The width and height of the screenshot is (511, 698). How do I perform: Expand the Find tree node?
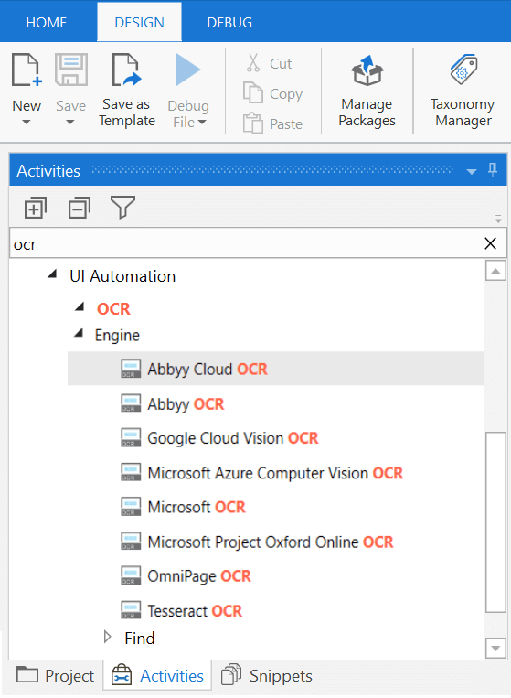pos(107,637)
